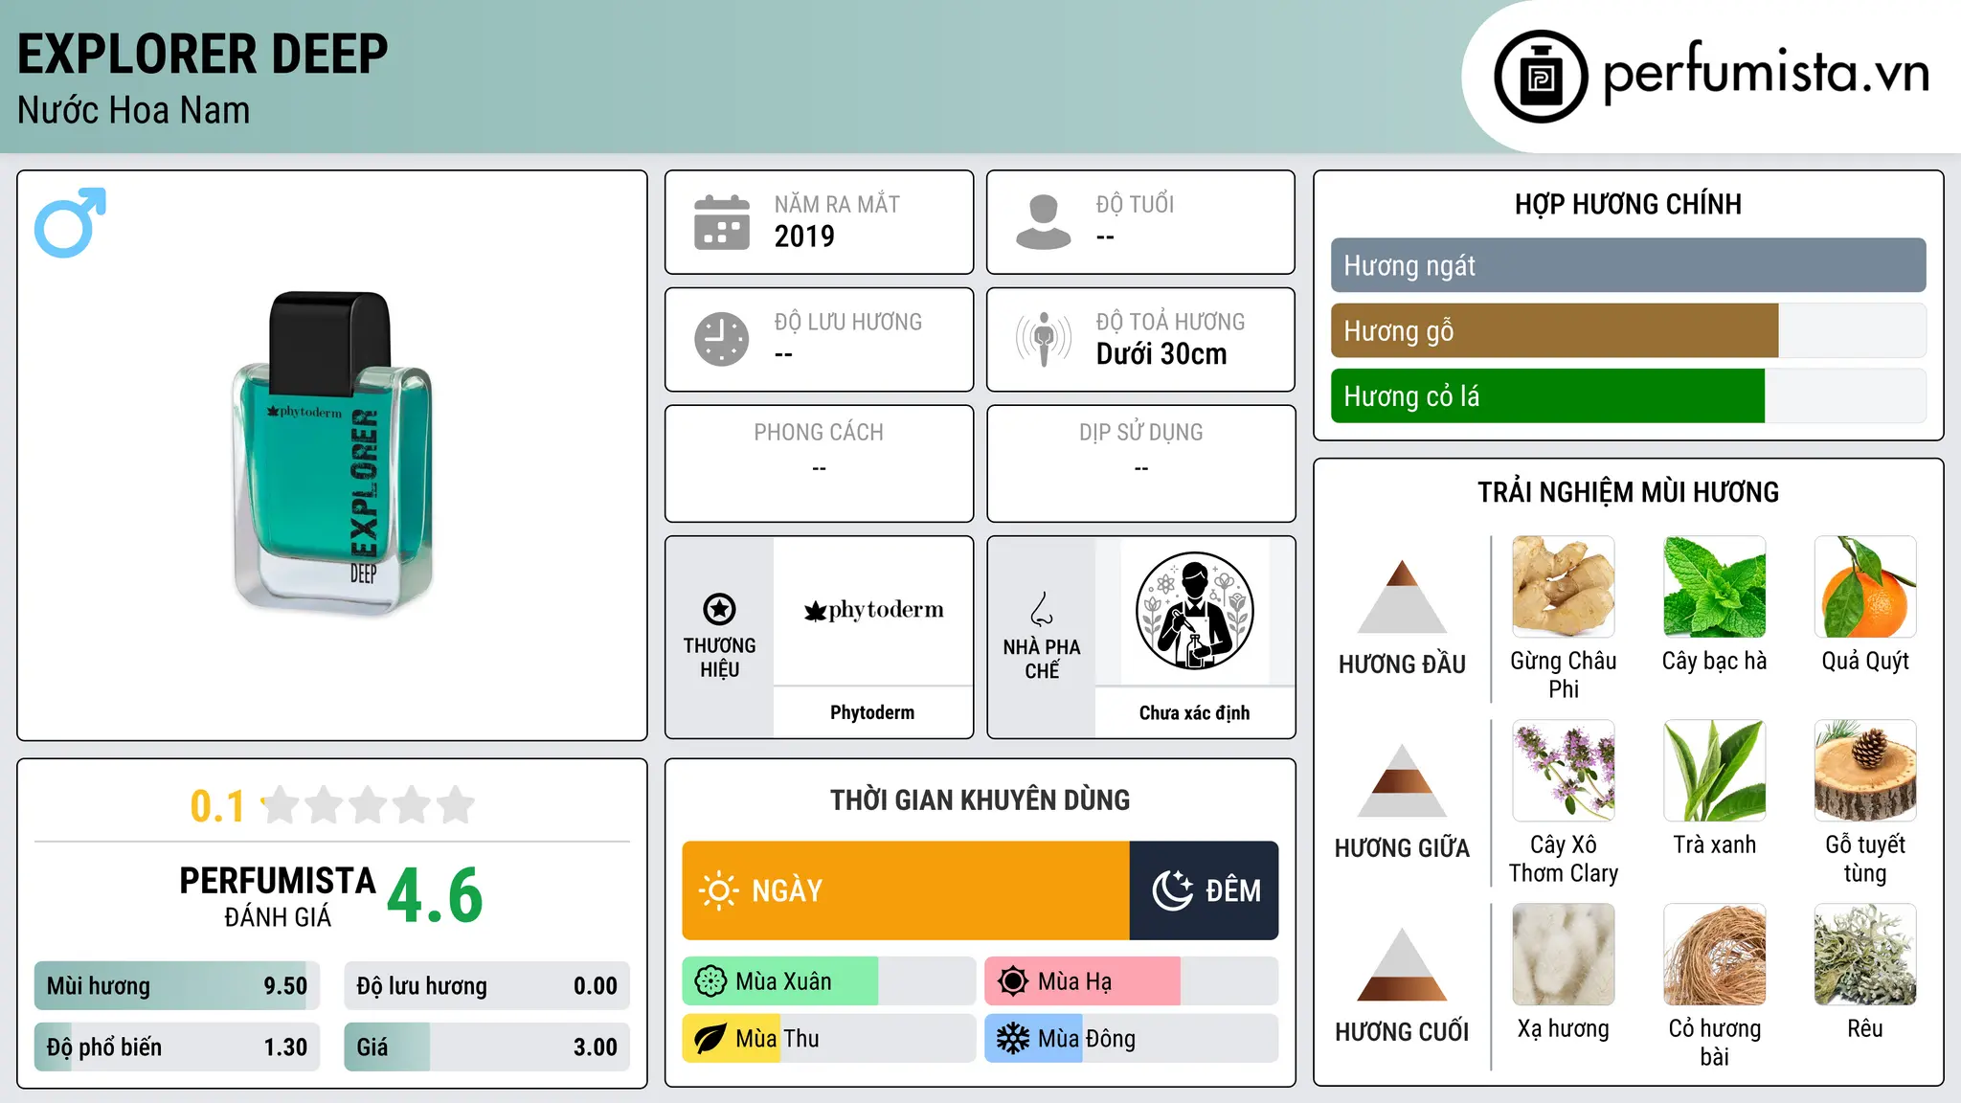The image size is (1961, 1103).
Task: Open the Explorer Deep bottle image
Action: [331, 453]
